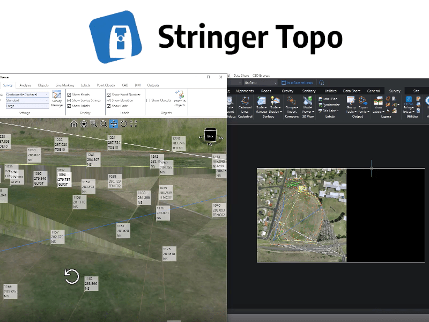This screenshot has width=429, height=322.
Task: Click point label 1157 in the 3D viewer
Action: click(57, 237)
